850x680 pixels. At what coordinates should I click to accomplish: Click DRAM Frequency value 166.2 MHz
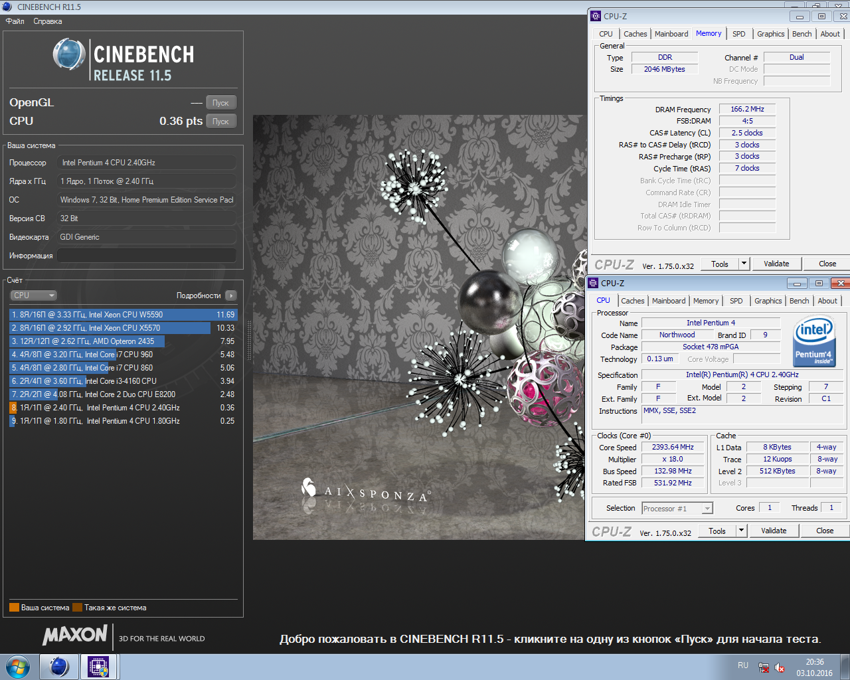(x=747, y=109)
